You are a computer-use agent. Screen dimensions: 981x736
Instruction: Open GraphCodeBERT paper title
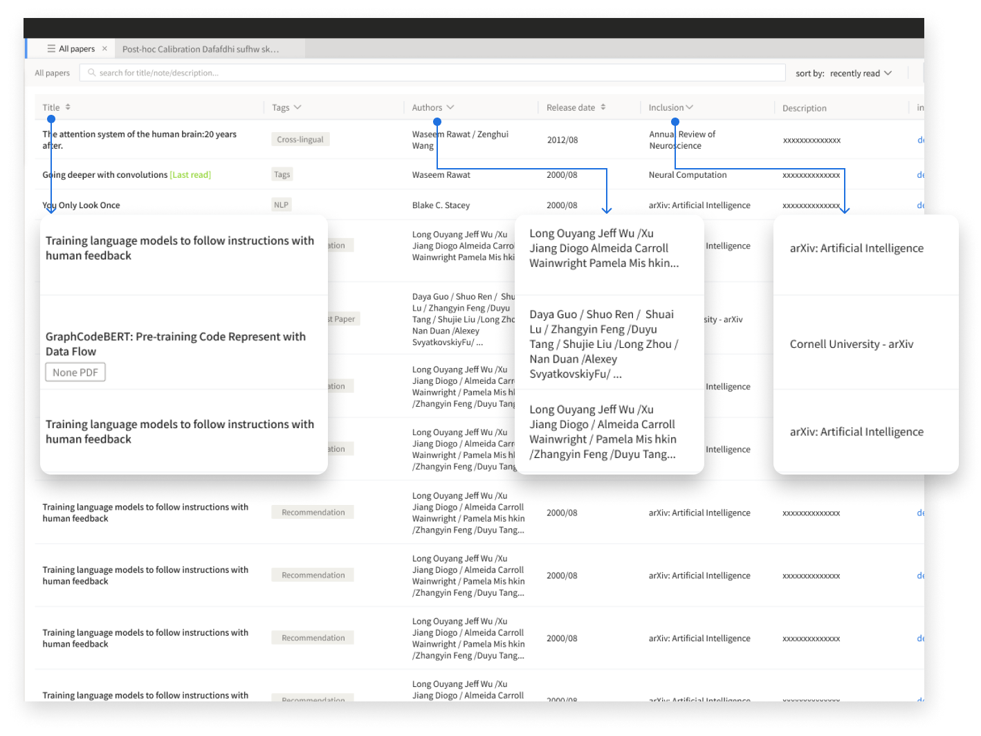(x=175, y=344)
